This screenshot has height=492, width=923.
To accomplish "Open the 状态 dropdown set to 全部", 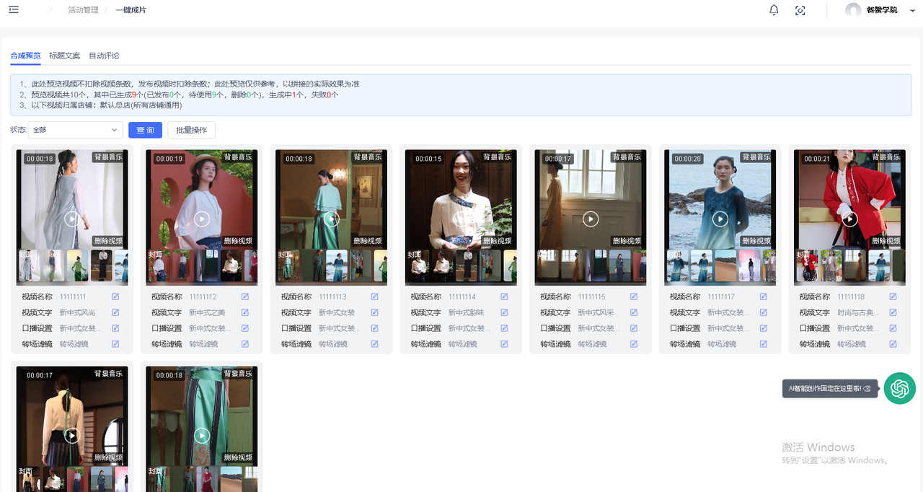I will coord(75,130).
